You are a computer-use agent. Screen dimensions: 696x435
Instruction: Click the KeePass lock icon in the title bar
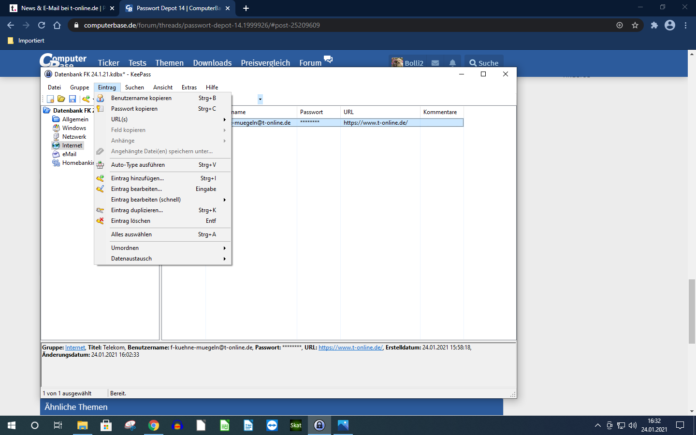click(48, 74)
